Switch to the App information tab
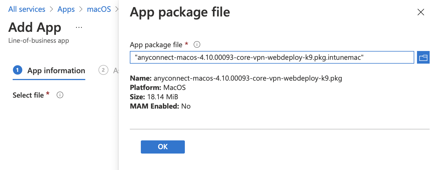Screen dimensions: 439x170 [x=49, y=71]
